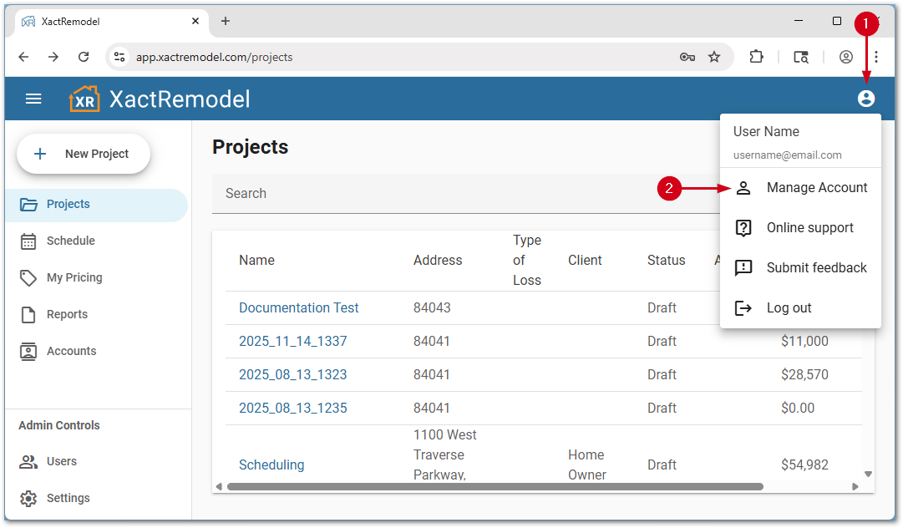Choose Online support in the menu
This screenshot has width=903, height=528.
click(809, 228)
